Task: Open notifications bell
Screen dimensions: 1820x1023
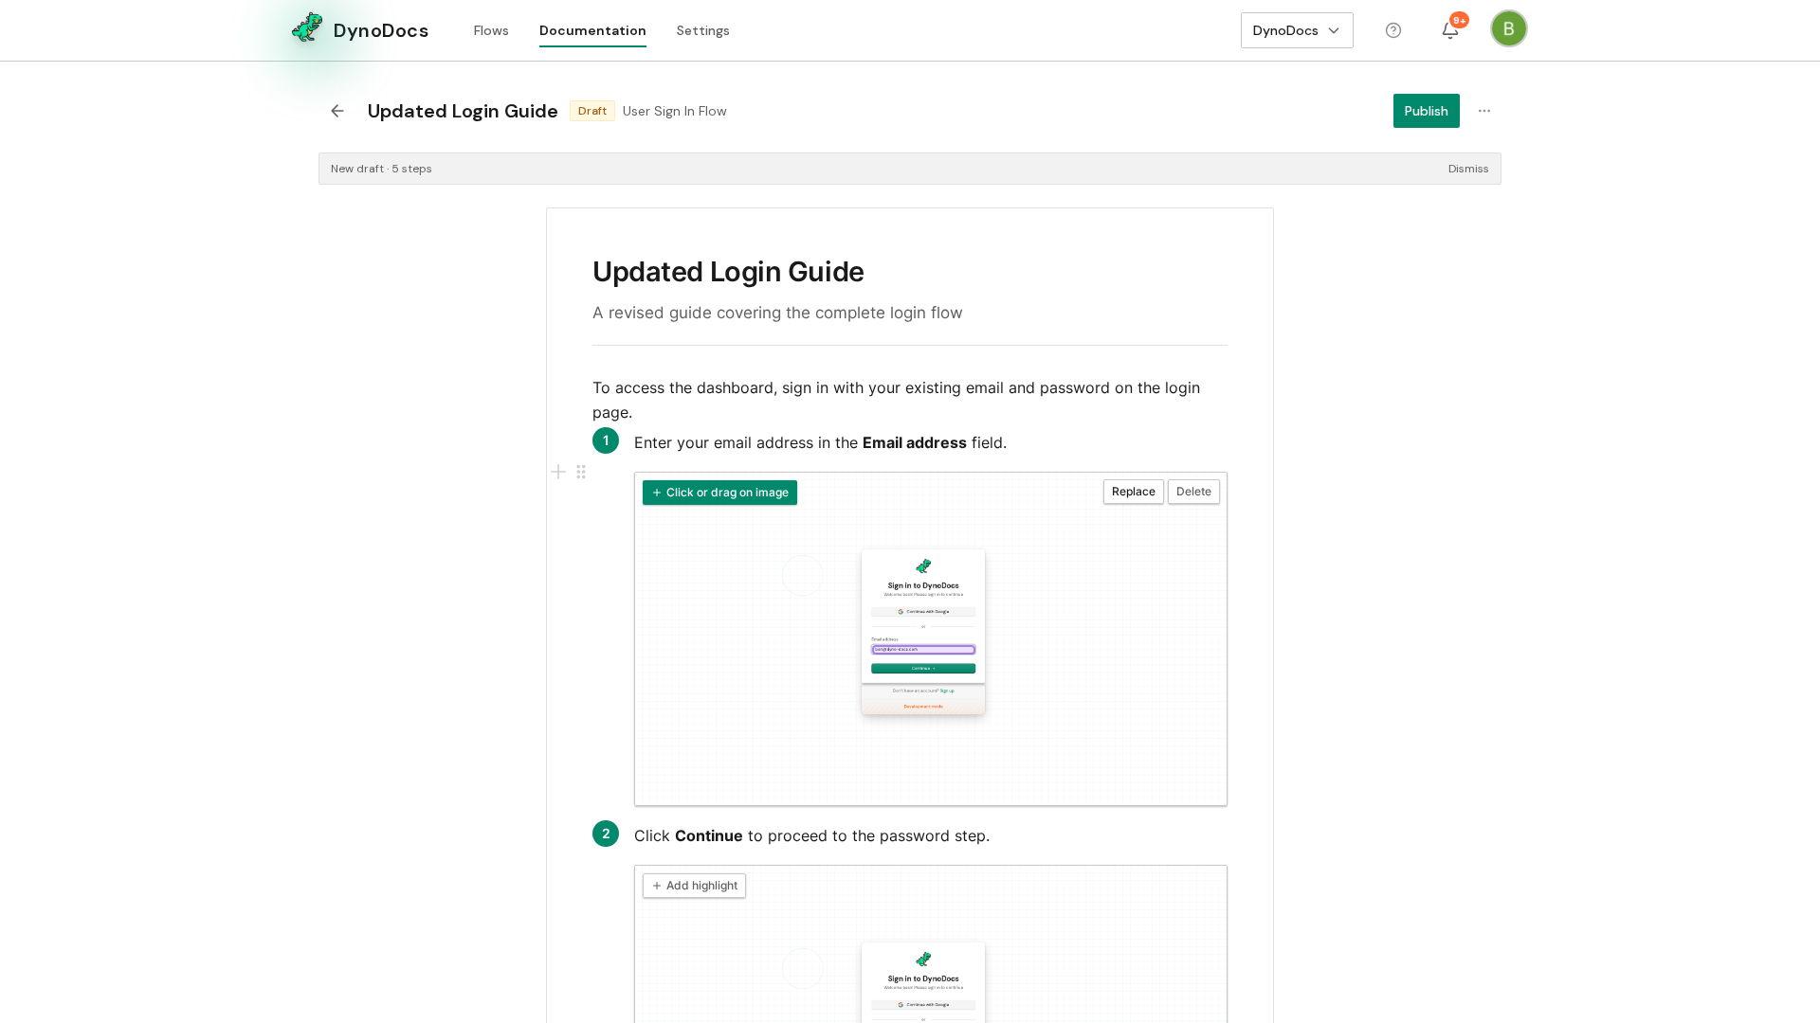Action: pos(1450,30)
